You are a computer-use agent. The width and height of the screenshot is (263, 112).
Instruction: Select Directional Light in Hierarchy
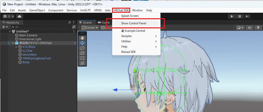(x=30, y=39)
